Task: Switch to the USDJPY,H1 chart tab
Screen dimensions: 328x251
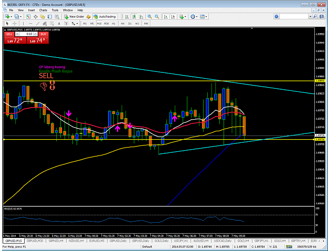Action: (x=181, y=241)
